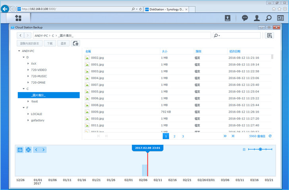Click the locate current version target icon
Image resolution: width=289 pixels, height=190 pixels.
tap(28, 150)
